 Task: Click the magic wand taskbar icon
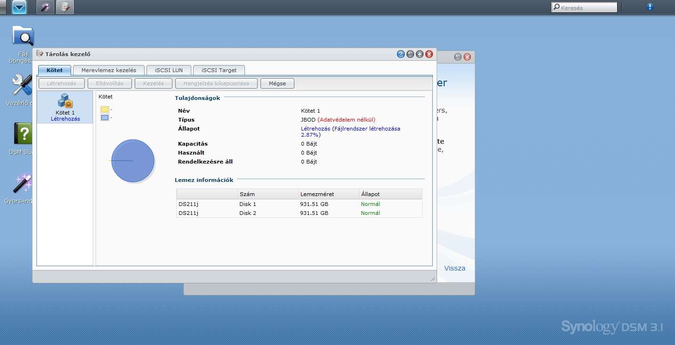45,7
